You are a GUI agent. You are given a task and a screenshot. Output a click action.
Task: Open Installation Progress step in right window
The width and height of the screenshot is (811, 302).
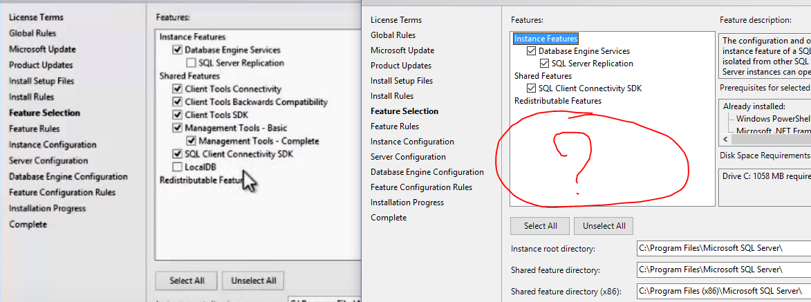[407, 202]
